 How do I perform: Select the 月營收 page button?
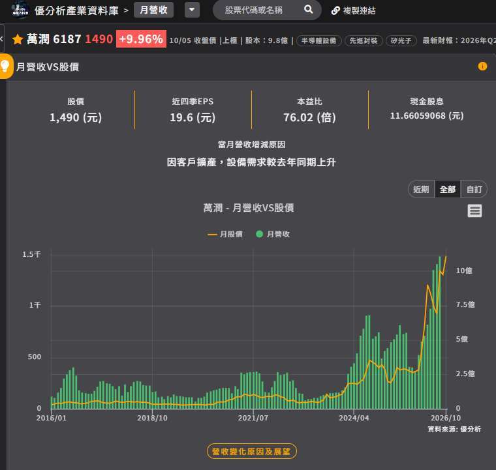(x=153, y=10)
